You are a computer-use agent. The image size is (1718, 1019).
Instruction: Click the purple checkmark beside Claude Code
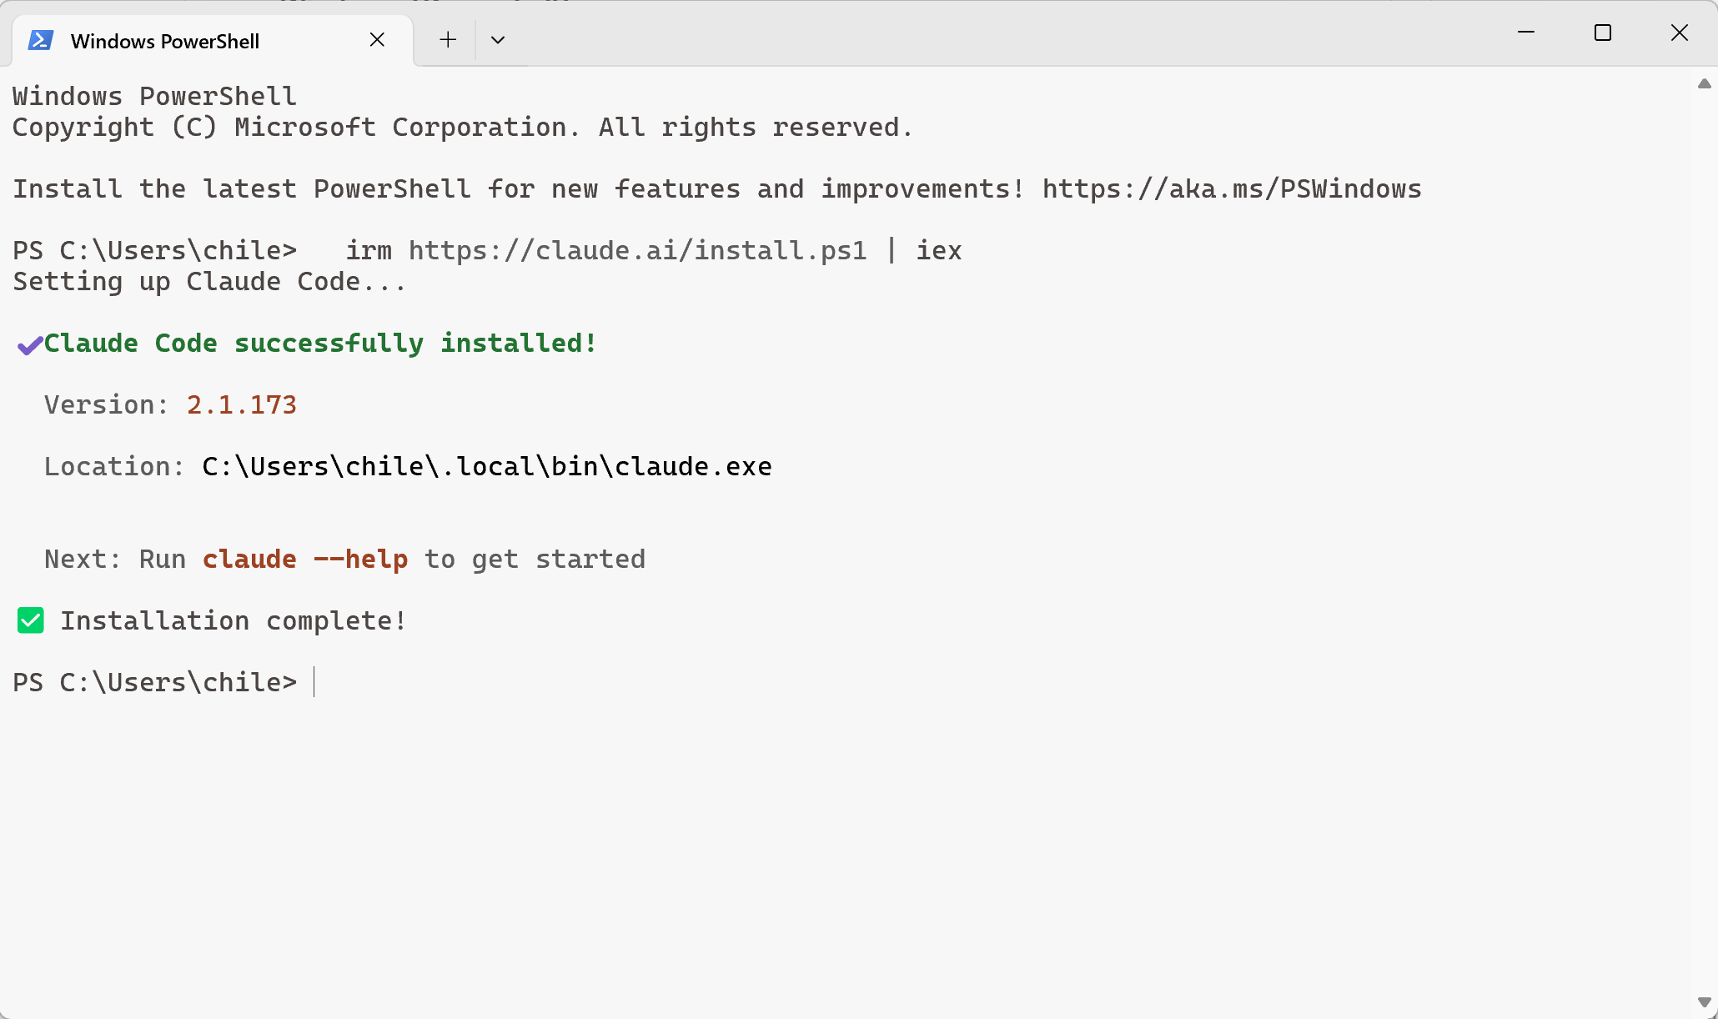pos(30,344)
